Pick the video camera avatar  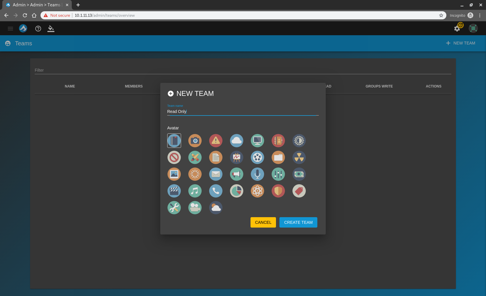point(195,208)
